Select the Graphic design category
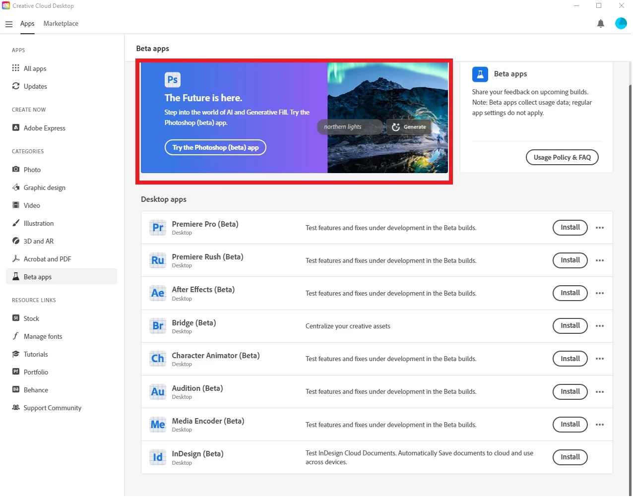Viewport: 633px width, 499px height. (x=62, y=187)
